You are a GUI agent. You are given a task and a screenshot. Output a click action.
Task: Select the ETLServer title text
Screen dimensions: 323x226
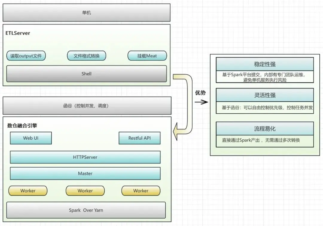pos(18,33)
